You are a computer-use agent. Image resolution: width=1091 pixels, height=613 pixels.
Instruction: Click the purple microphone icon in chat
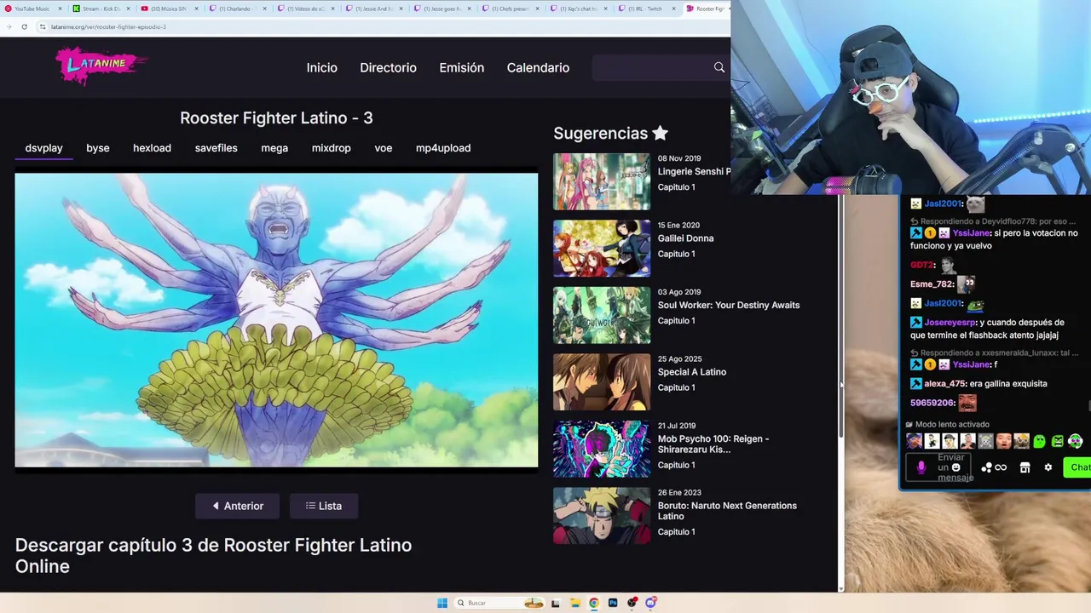point(921,467)
